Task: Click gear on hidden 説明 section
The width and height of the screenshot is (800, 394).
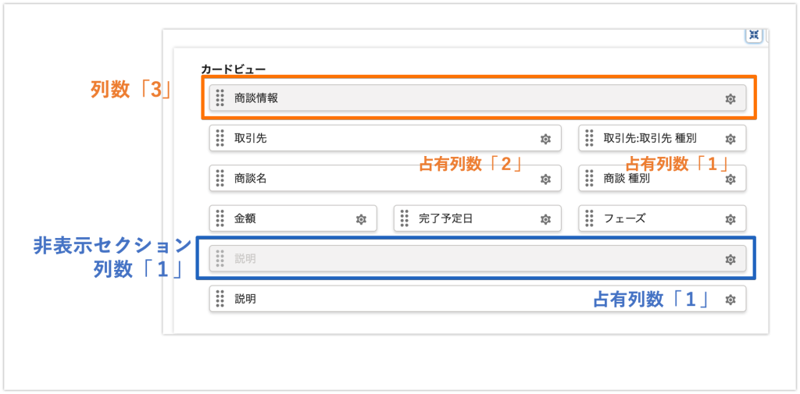Action: tap(730, 260)
